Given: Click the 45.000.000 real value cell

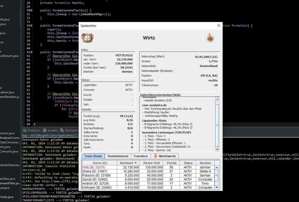Looking at the screenshot, I should (151, 175).
